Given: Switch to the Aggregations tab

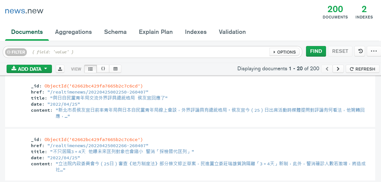Looking at the screenshot, I should click(73, 32).
